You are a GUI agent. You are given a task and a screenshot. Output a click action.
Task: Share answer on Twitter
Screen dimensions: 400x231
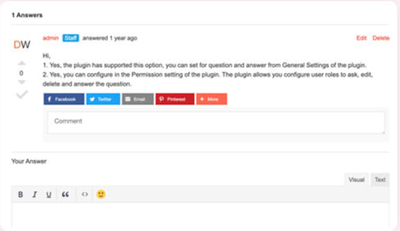103,99
